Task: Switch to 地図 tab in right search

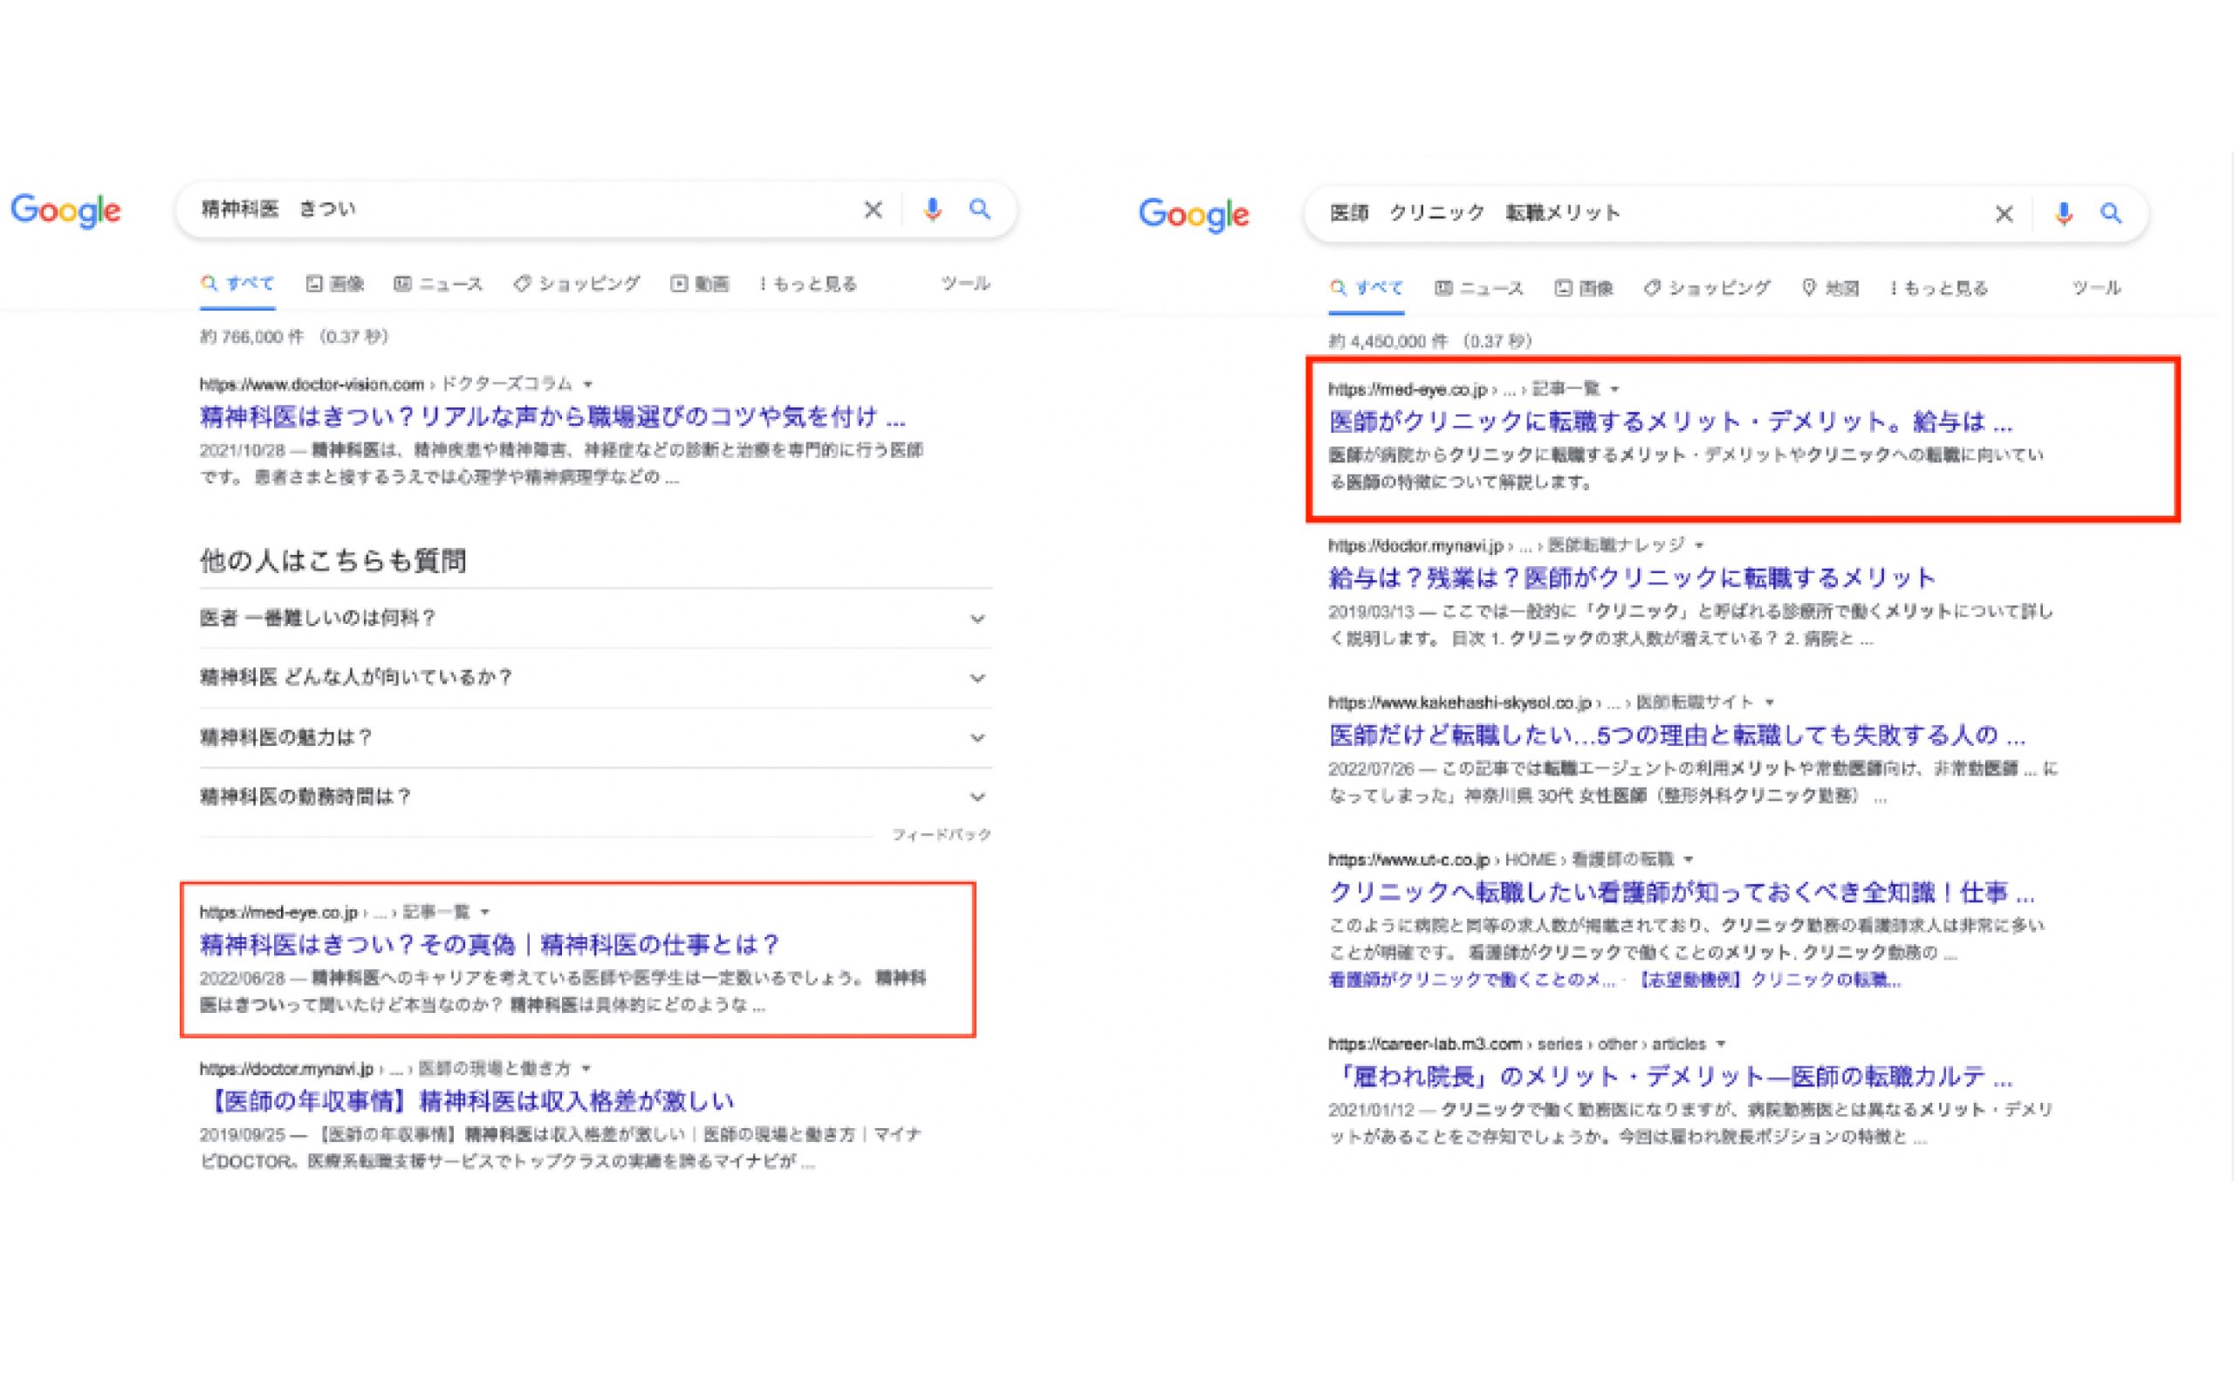Action: click(1831, 288)
